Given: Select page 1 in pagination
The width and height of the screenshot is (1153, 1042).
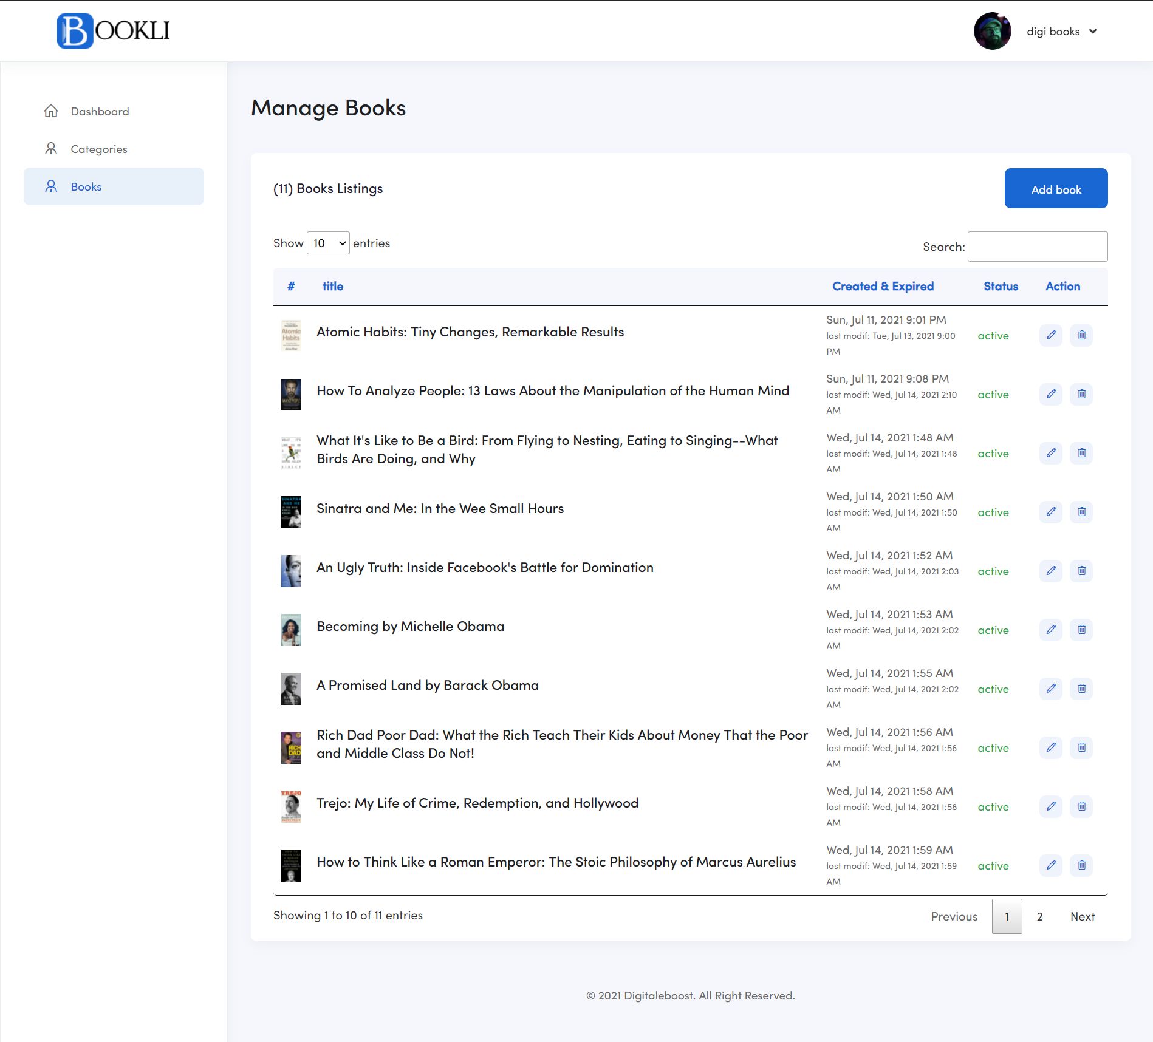Looking at the screenshot, I should 1007,916.
